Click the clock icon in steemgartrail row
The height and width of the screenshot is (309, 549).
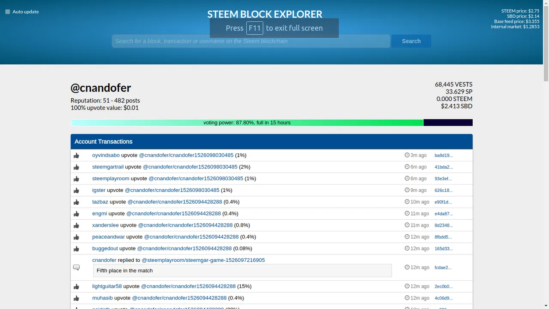(407, 167)
